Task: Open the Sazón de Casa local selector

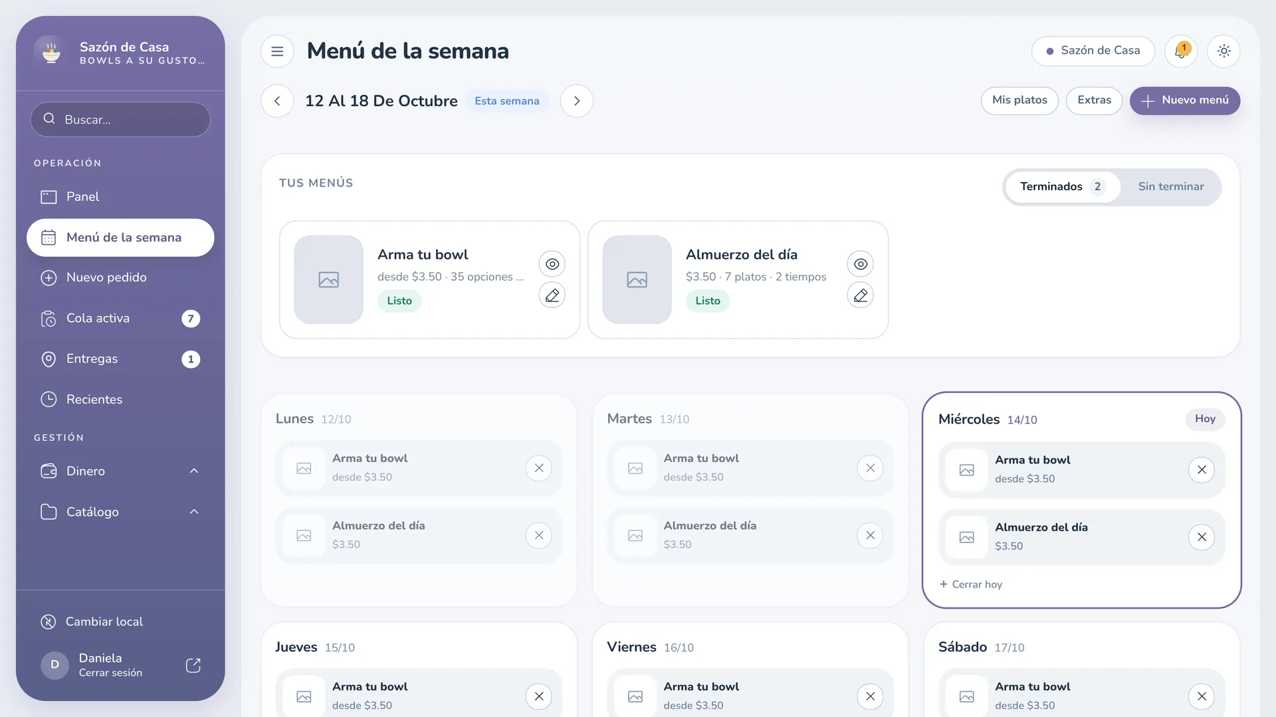Action: tap(1093, 51)
